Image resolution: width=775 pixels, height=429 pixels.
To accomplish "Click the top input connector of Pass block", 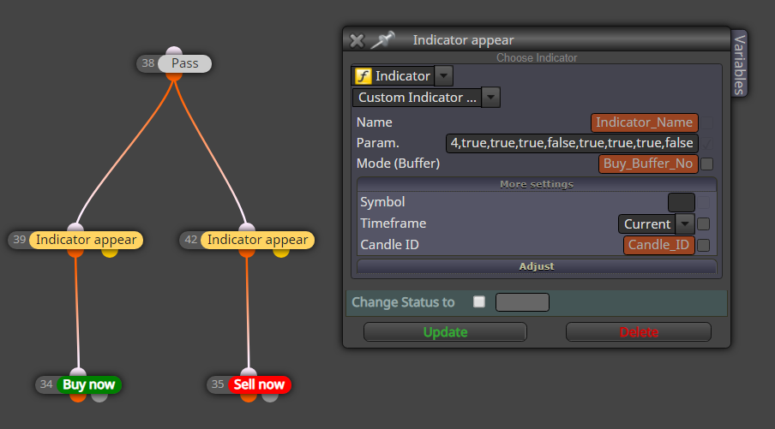I will (174, 51).
